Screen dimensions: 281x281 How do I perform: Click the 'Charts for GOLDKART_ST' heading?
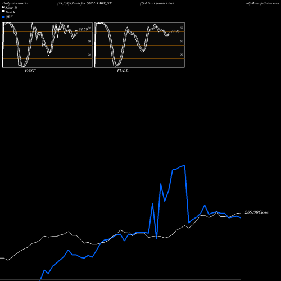point(91,3)
